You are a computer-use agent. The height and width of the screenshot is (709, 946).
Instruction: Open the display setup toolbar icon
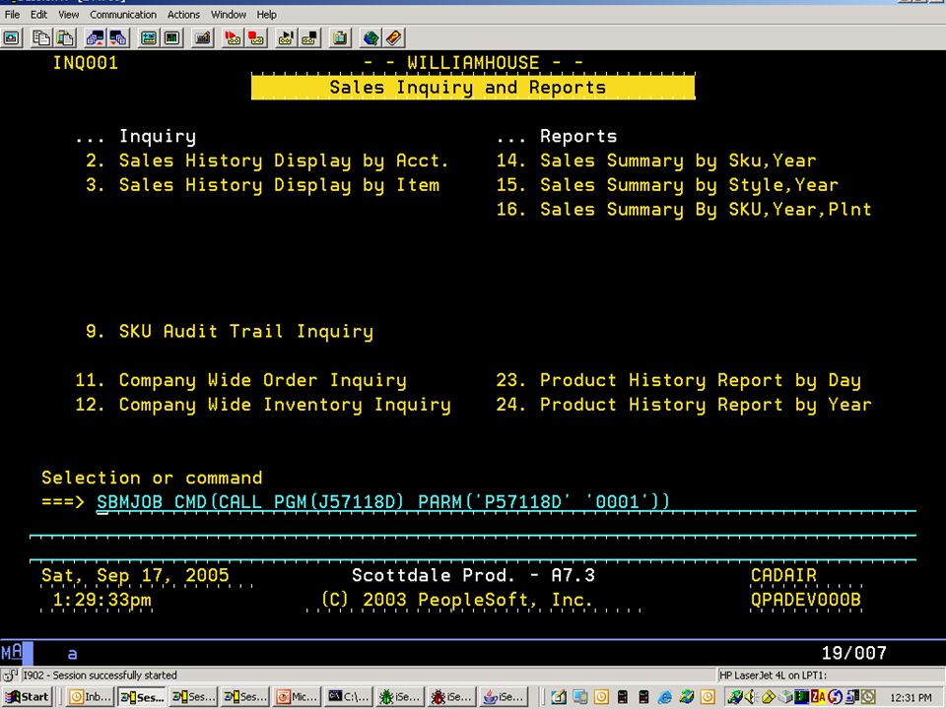point(149,38)
